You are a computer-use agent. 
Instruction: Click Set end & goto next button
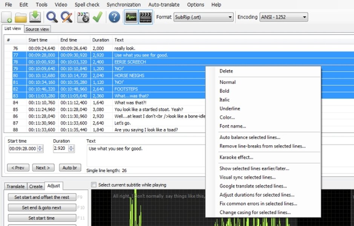tap(42, 208)
